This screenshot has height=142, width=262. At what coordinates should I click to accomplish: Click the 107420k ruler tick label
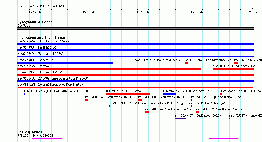click(197, 12)
